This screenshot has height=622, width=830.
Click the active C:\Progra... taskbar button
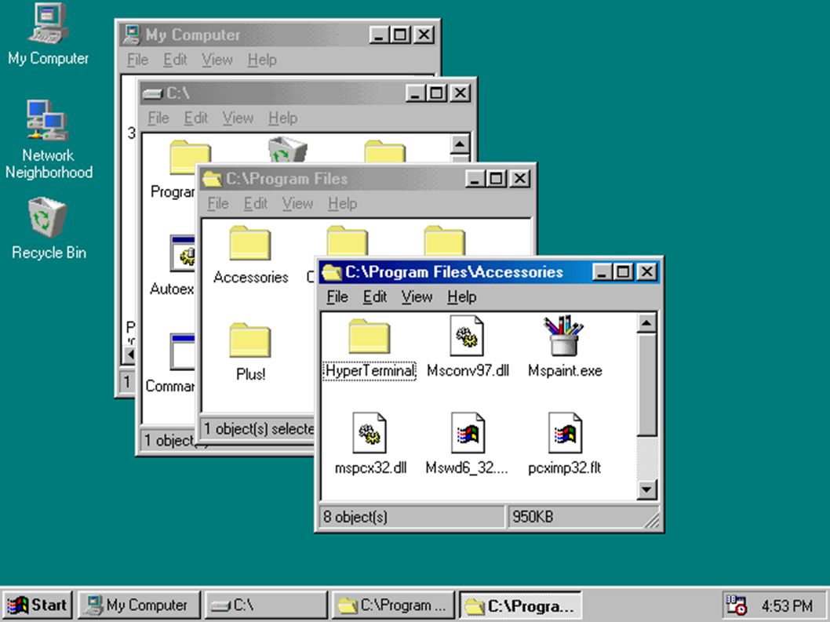coord(520,605)
